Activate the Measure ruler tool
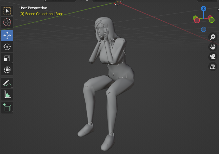Screen dimensions: 219x154 (7, 94)
